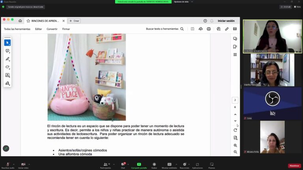Viewport: 303px width, 170px height.
Task: Open page display settings icon
Action: [235, 138]
